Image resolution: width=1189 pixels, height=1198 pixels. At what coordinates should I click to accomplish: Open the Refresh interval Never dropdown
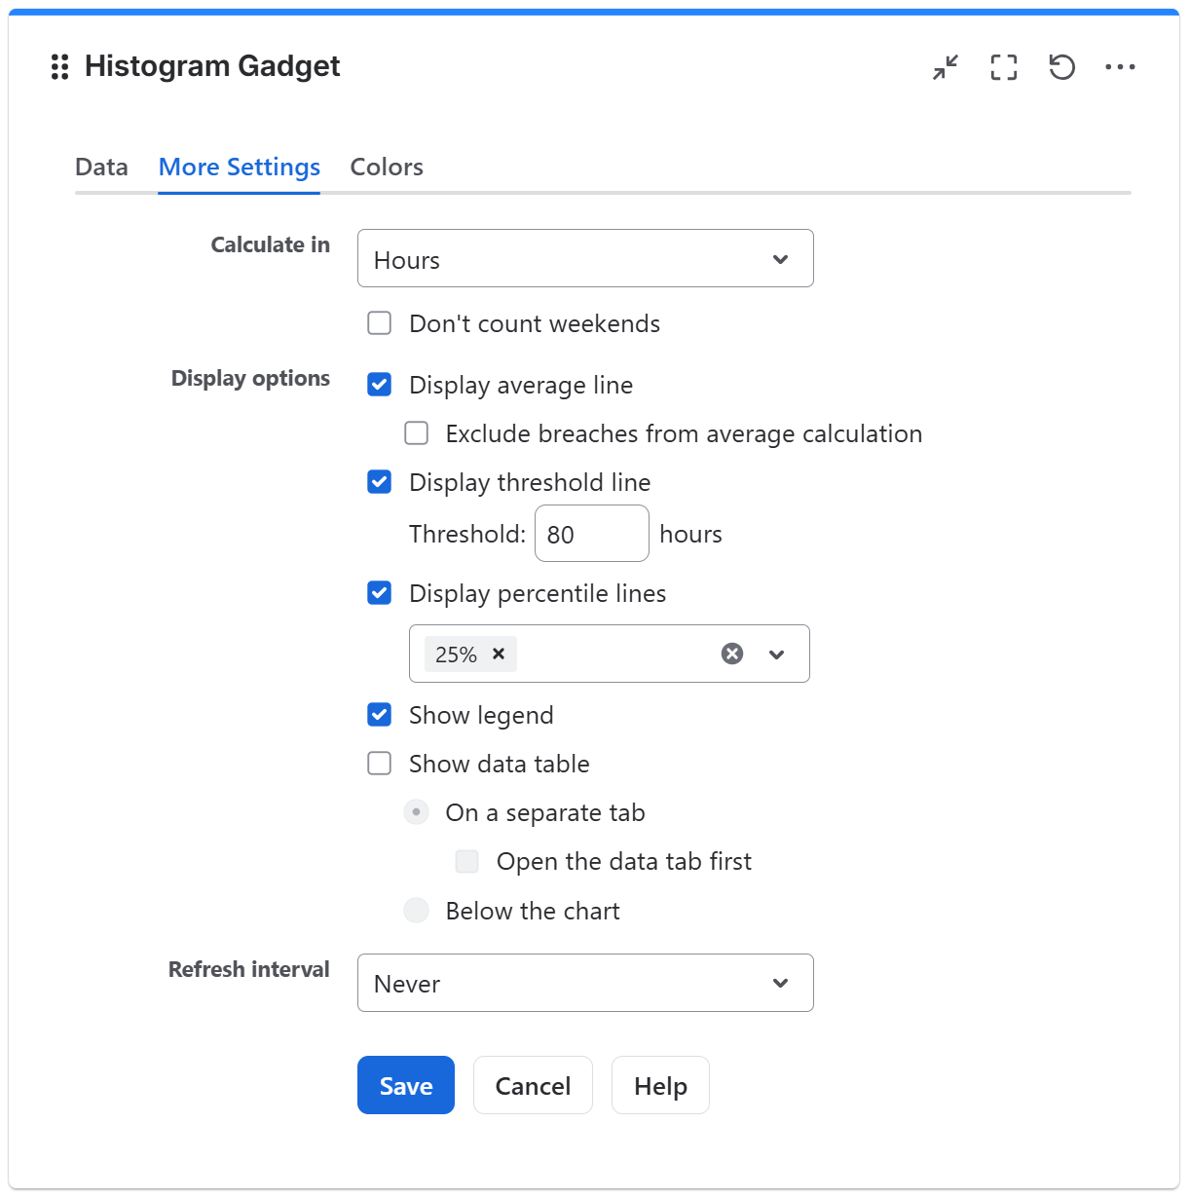coord(585,983)
